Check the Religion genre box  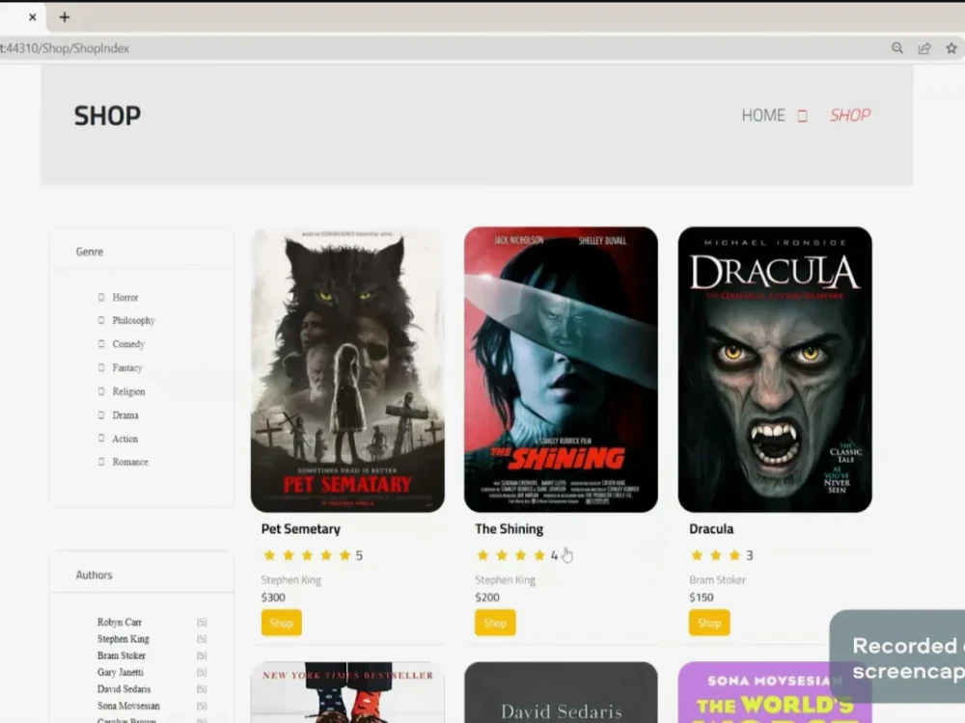point(101,391)
